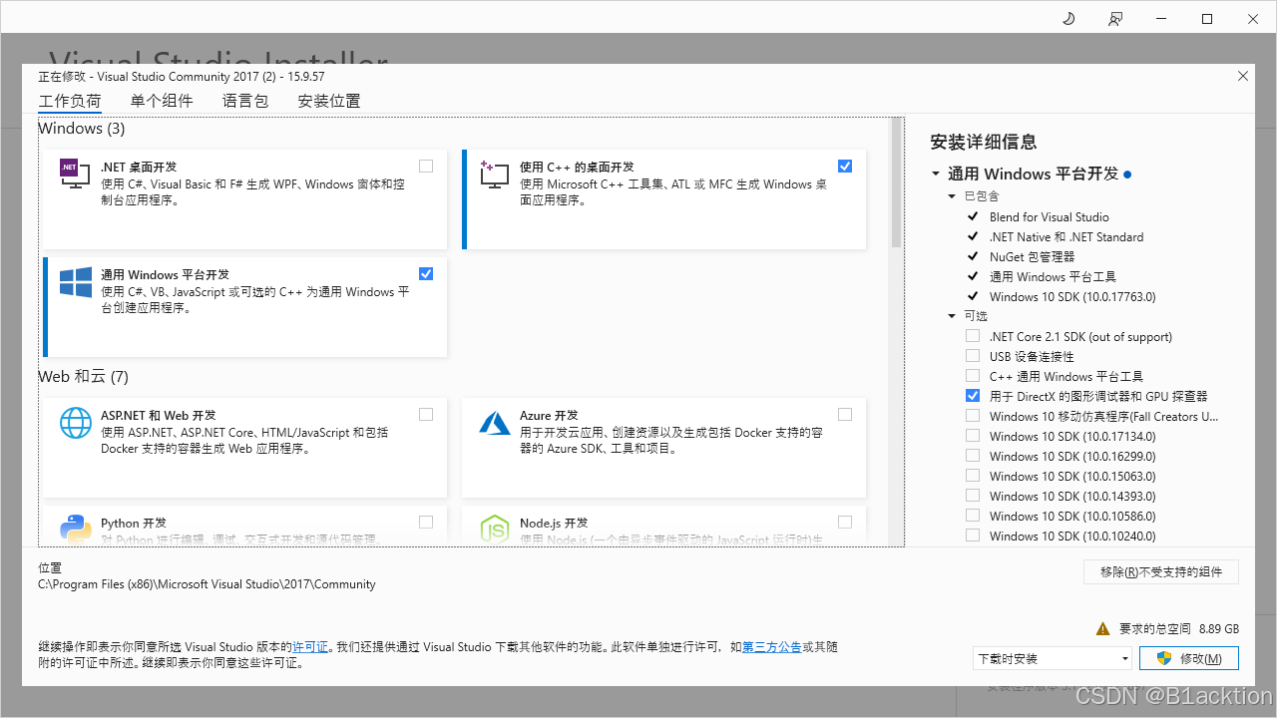Click 通用 Windows 平台工具 included item
Image resolution: width=1277 pixels, height=718 pixels.
click(x=1053, y=276)
